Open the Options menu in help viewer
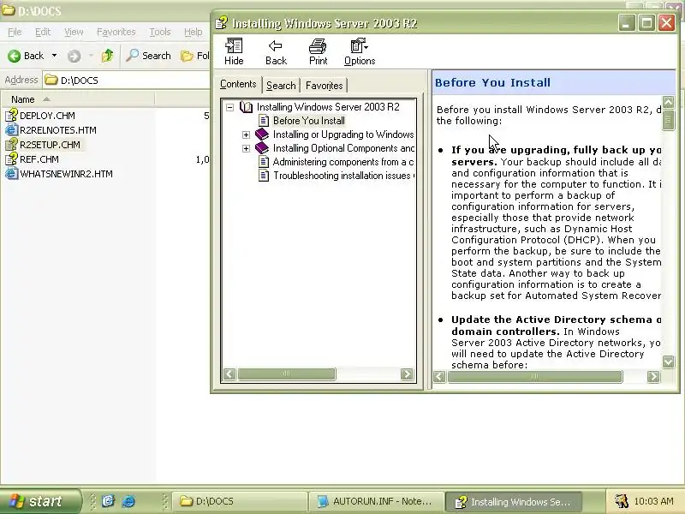 tap(360, 52)
